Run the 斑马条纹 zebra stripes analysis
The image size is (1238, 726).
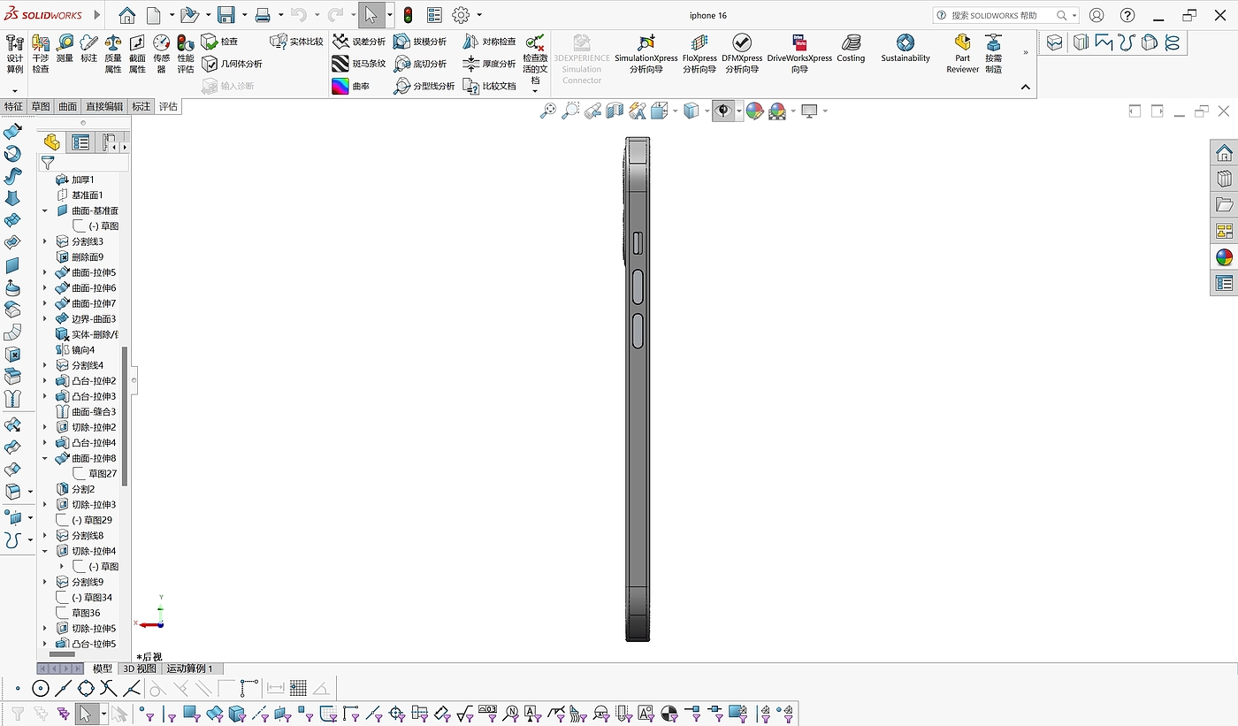coord(358,64)
